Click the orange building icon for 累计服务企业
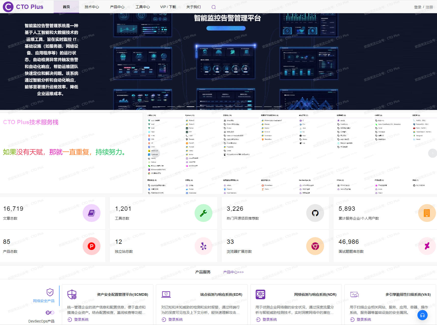 click(x=427, y=213)
